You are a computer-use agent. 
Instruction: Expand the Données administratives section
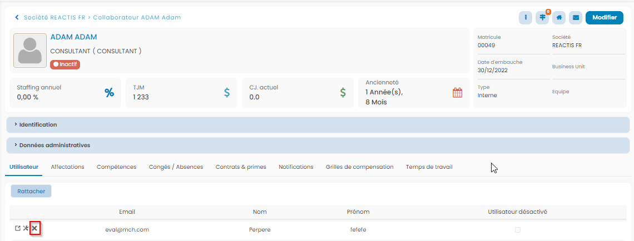(55, 145)
